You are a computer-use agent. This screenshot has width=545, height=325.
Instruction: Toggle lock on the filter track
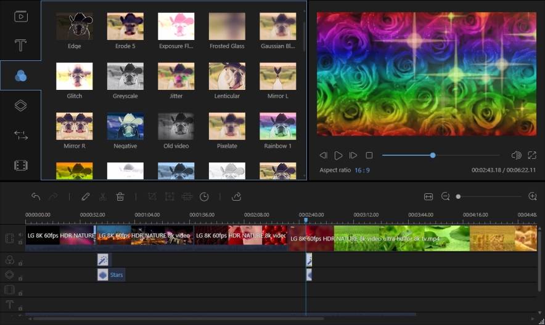point(20,263)
